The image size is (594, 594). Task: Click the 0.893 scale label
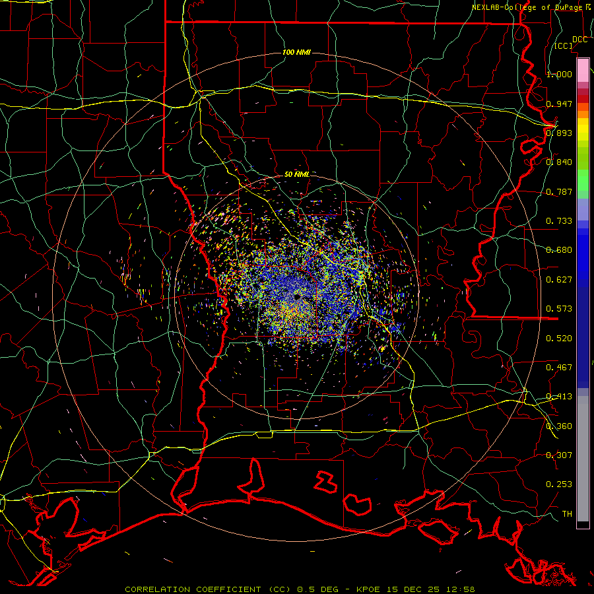pyautogui.click(x=559, y=133)
